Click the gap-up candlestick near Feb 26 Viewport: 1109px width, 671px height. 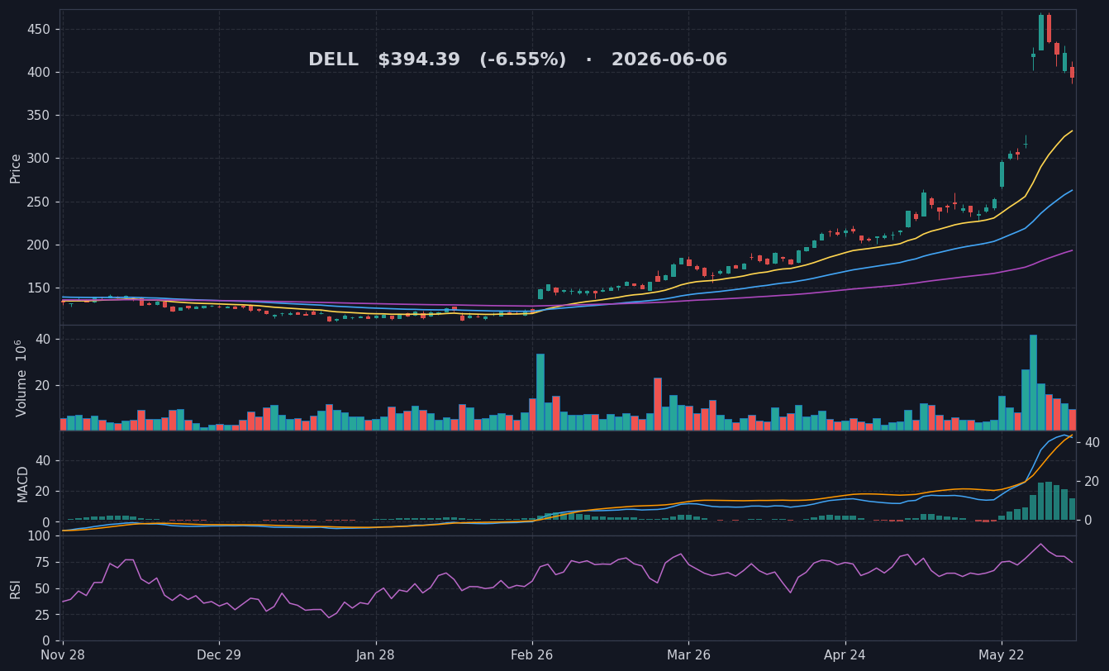pyautogui.click(x=540, y=293)
